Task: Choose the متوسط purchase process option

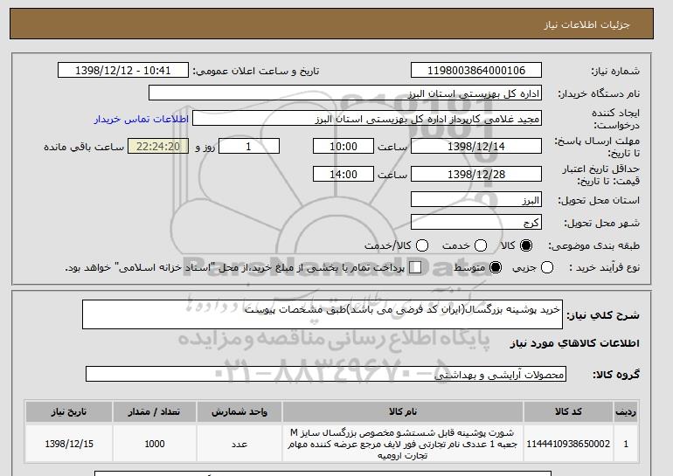Action: [496, 267]
